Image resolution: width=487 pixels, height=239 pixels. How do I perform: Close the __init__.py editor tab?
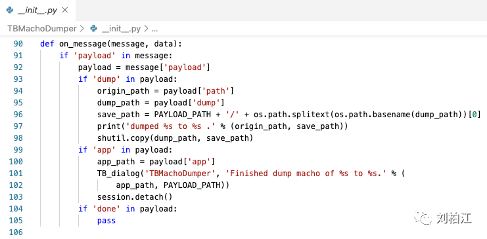65,10
